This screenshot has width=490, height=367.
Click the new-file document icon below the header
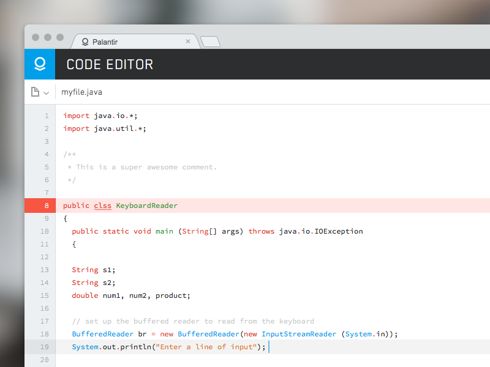pyautogui.click(x=36, y=92)
